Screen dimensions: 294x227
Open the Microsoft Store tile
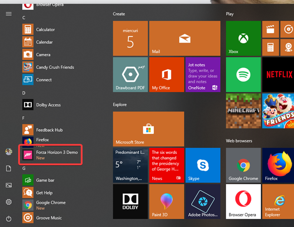(148, 129)
